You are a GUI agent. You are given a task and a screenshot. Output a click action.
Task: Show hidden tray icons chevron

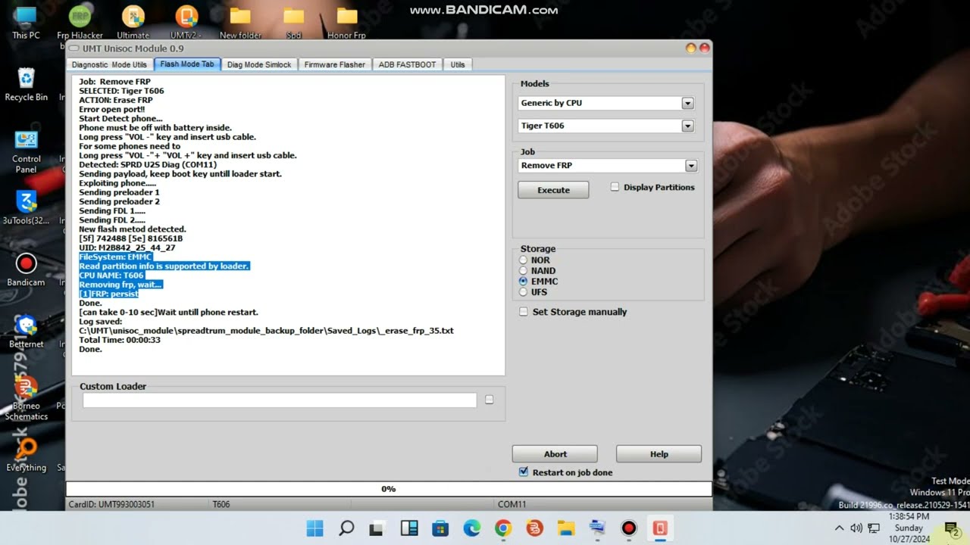[x=839, y=528]
